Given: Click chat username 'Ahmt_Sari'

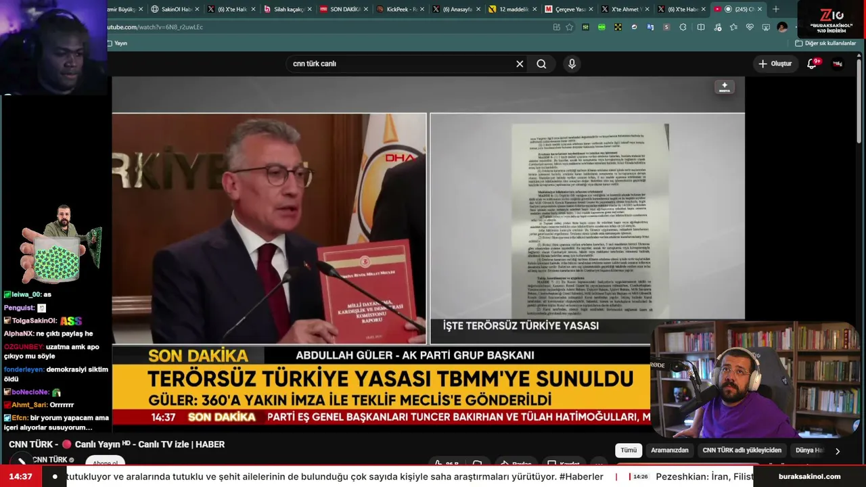Looking at the screenshot, I should click(30, 404).
